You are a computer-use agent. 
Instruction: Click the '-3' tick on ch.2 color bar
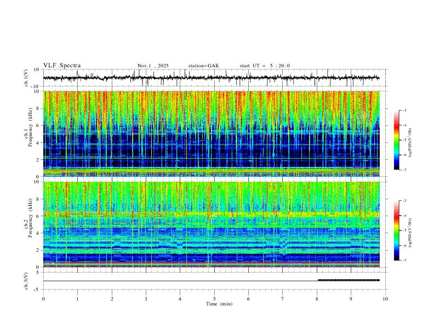(404, 201)
